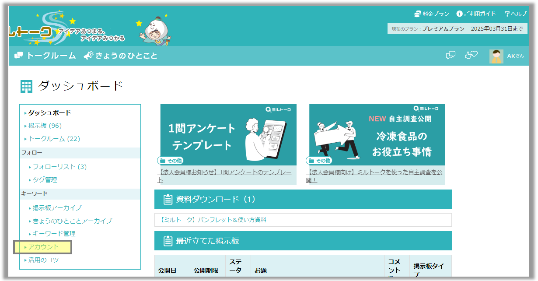Click the dashboard grid icon beside the page title

click(26, 87)
